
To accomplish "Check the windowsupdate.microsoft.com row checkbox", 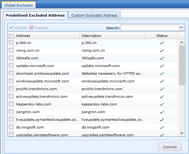I will click(11, 81).
